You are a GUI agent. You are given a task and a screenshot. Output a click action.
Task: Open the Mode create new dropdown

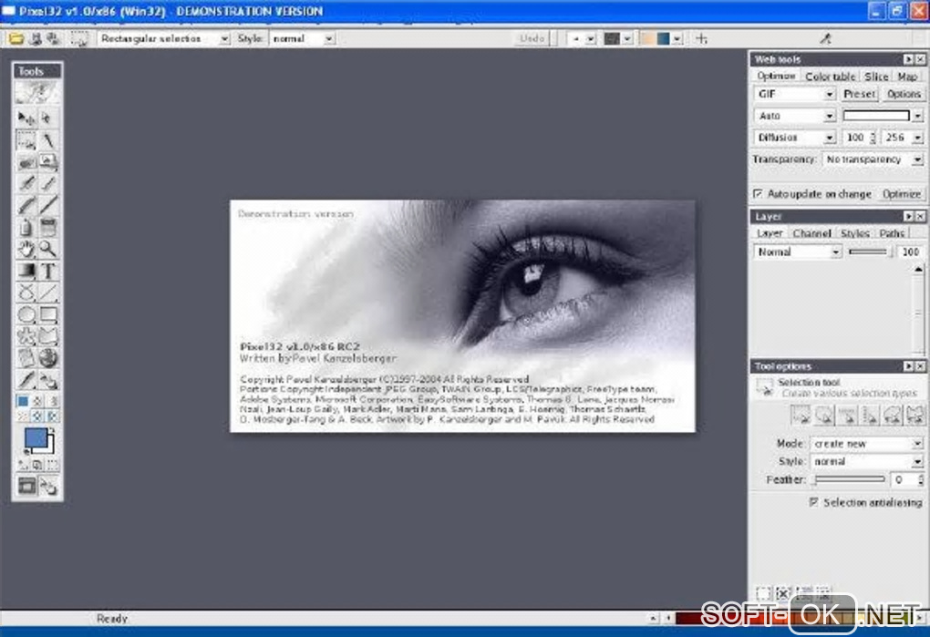click(x=866, y=443)
